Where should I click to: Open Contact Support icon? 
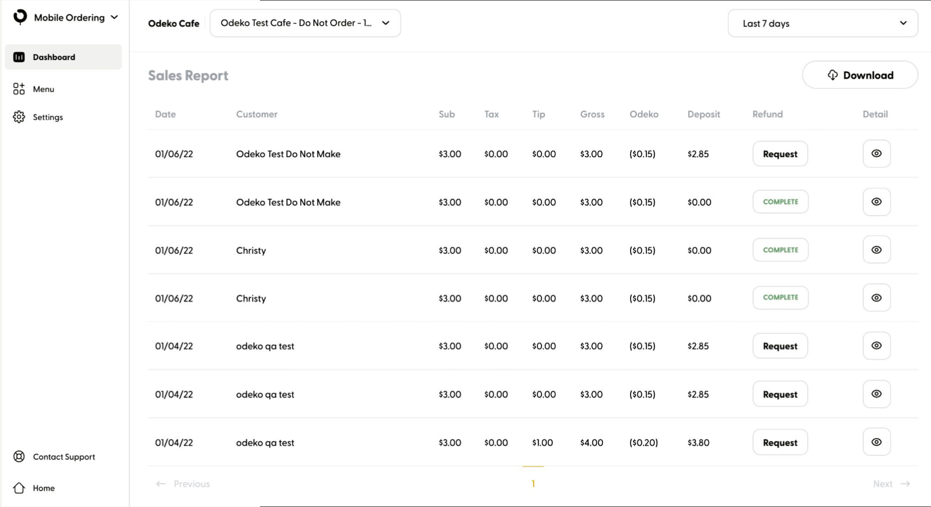tap(19, 457)
